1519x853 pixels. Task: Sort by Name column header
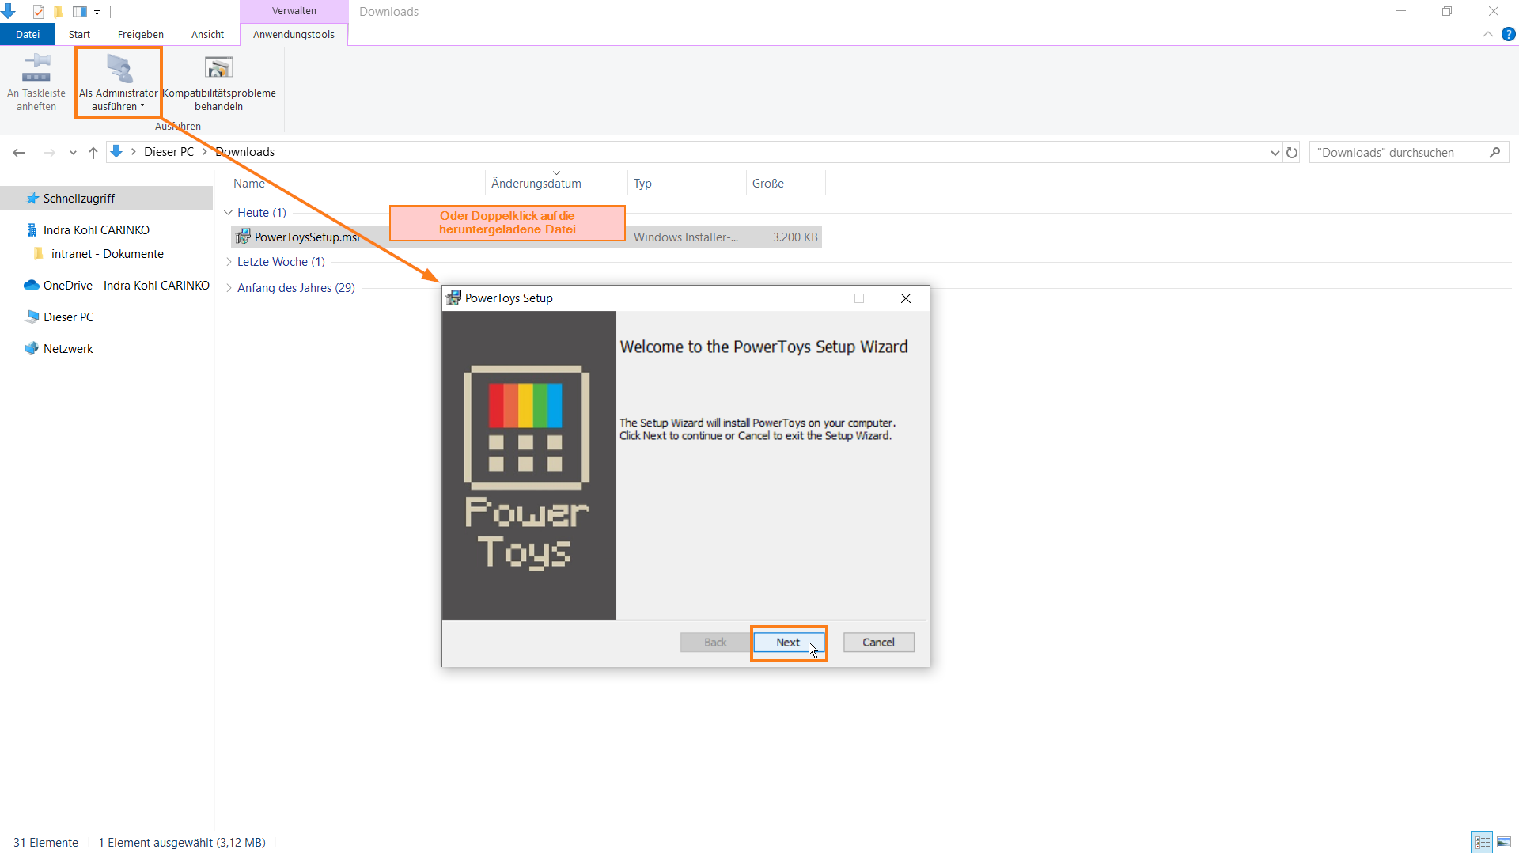[x=249, y=184]
